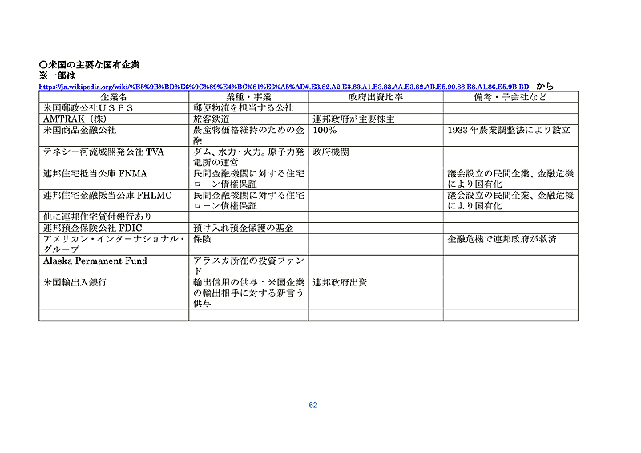Click the cell 米国郵政公社ＵＳＰＳ
This screenshot has width=641, height=453.
114,108
